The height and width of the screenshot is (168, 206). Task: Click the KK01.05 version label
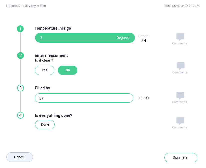pyautogui.click(x=182, y=6)
